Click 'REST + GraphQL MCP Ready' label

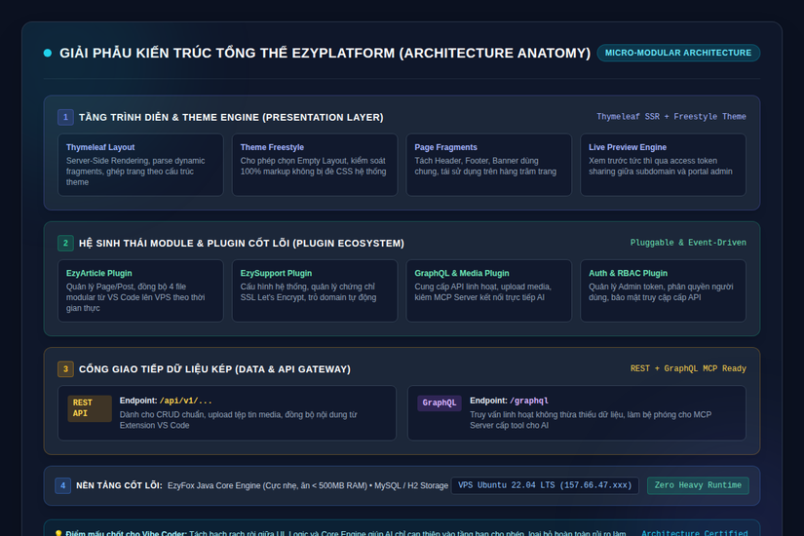(x=688, y=368)
